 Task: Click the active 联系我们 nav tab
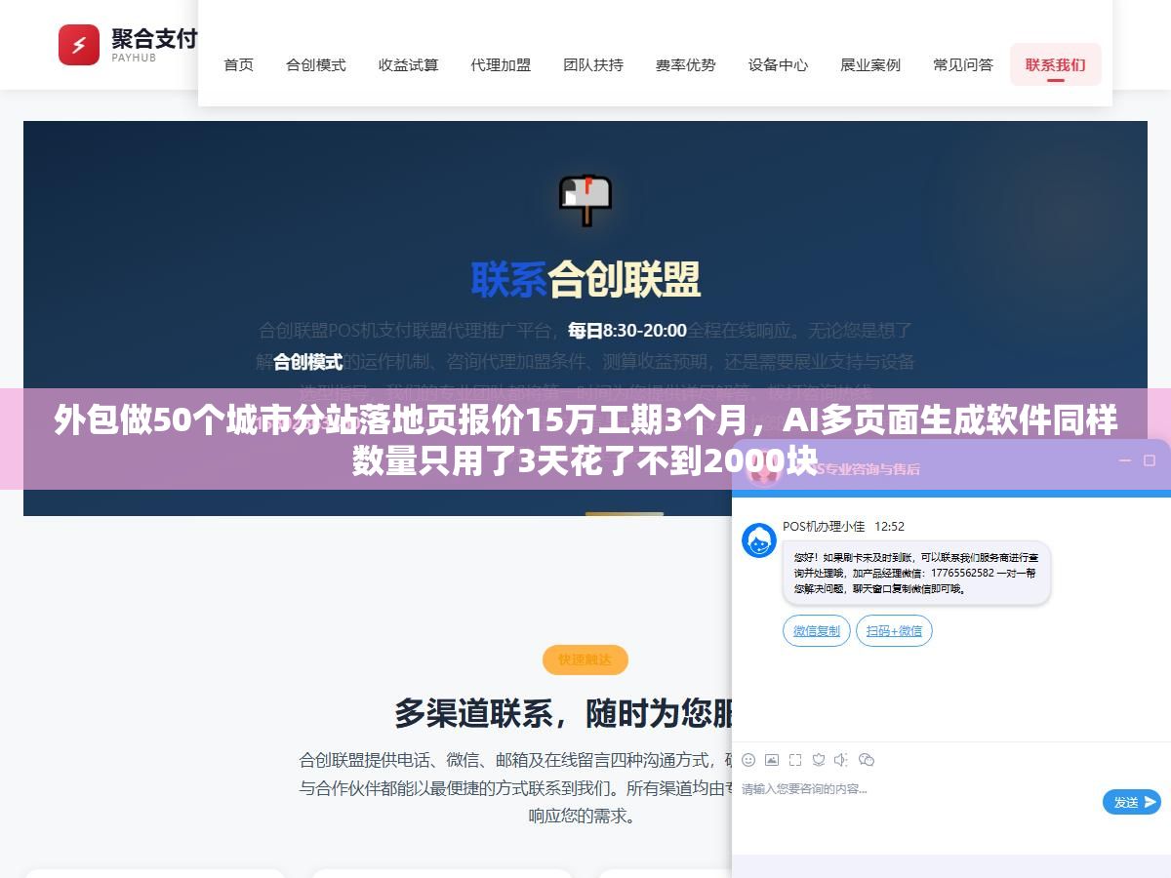1056,64
